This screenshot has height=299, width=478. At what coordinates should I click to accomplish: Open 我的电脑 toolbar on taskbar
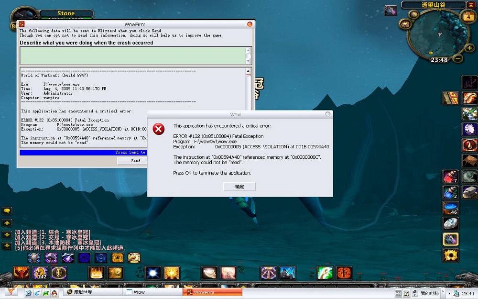[429, 293]
